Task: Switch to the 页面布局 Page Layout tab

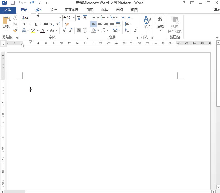Action: point(71,10)
